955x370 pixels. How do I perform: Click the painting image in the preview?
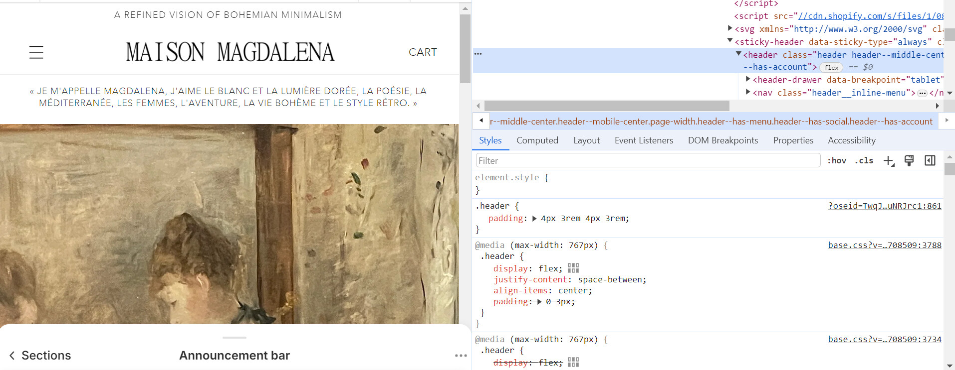(x=230, y=224)
